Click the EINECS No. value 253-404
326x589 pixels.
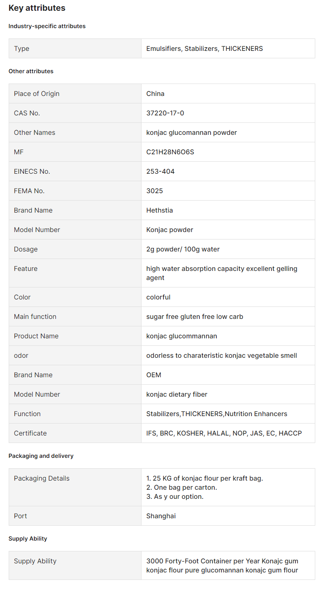161,171
